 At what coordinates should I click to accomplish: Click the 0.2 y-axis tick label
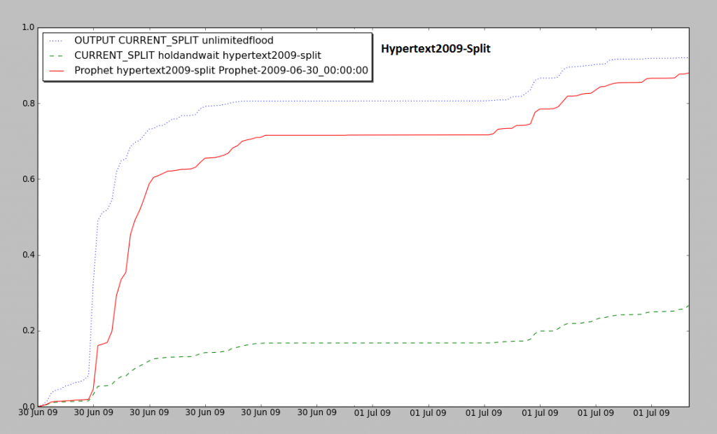[x=27, y=331]
